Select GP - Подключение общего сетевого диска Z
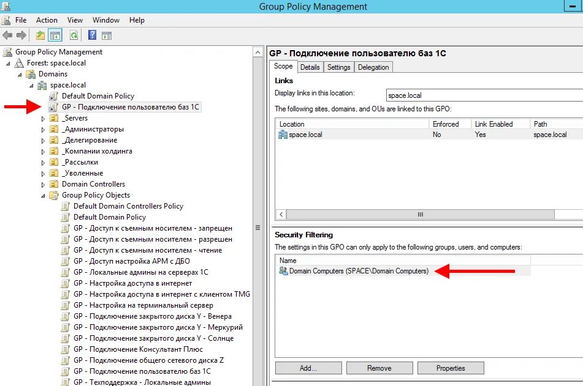This screenshot has height=386, width=583. pyautogui.click(x=149, y=360)
